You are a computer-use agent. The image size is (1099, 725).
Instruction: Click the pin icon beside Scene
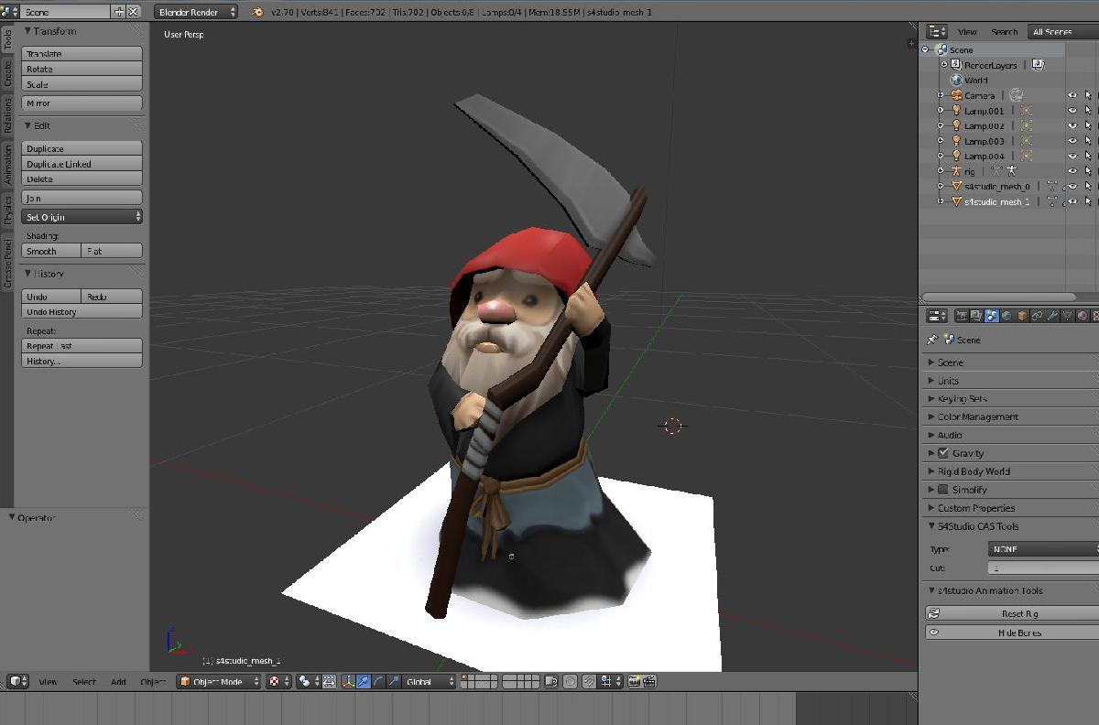tap(932, 340)
